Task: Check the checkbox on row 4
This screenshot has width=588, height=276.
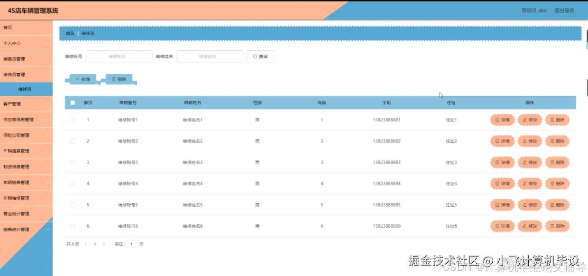Action: pyautogui.click(x=72, y=184)
